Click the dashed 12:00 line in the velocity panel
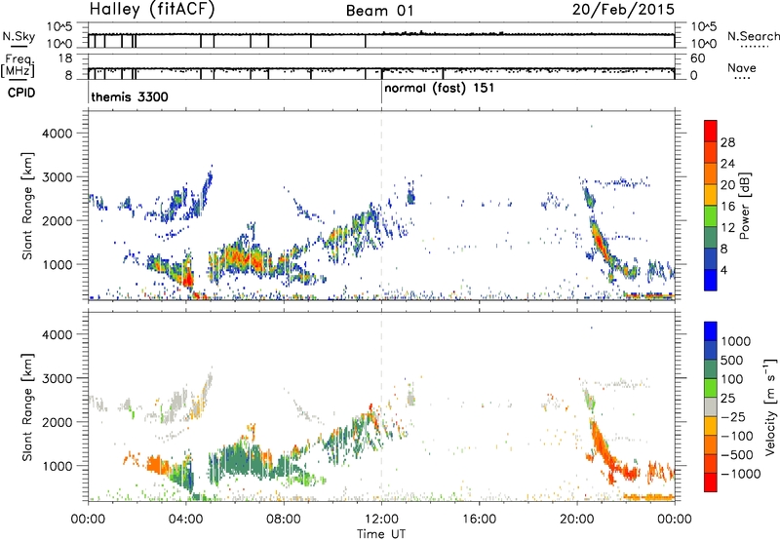 381,406
